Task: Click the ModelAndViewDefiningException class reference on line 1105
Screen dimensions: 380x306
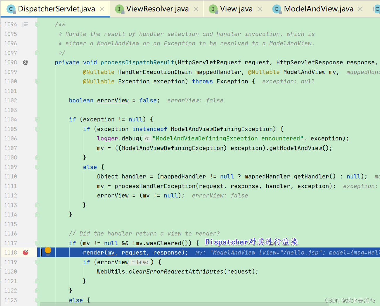Action: (222, 129)
